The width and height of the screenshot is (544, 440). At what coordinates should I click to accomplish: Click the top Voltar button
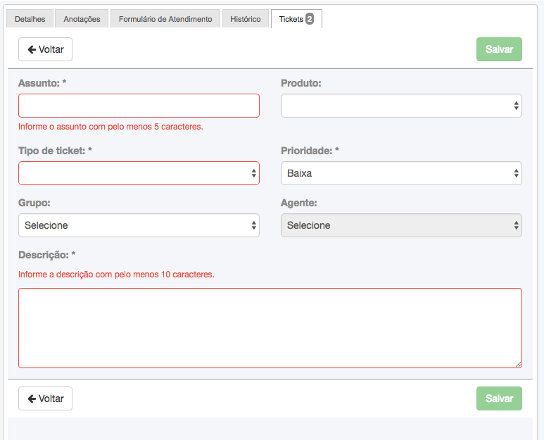(46, 49)
